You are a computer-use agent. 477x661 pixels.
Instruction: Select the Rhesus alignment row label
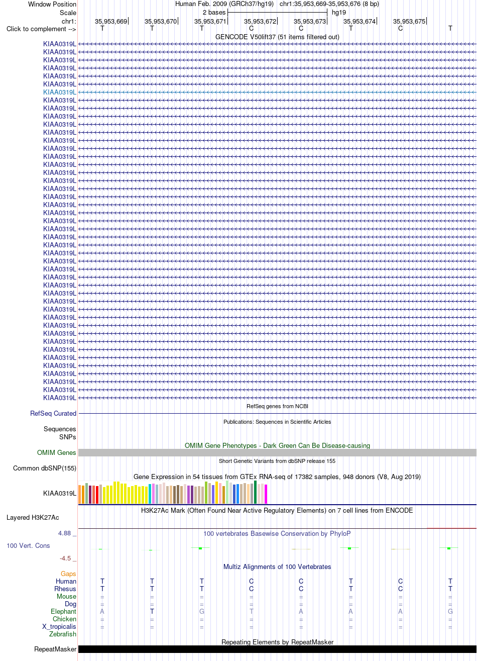tap(65, 589)
